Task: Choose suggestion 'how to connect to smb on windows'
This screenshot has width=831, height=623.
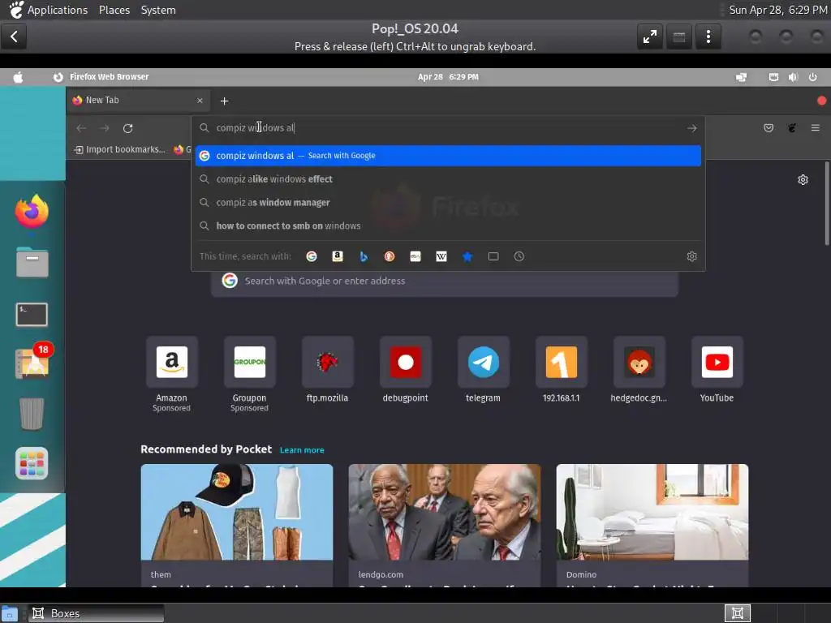Action: [448, 226]
